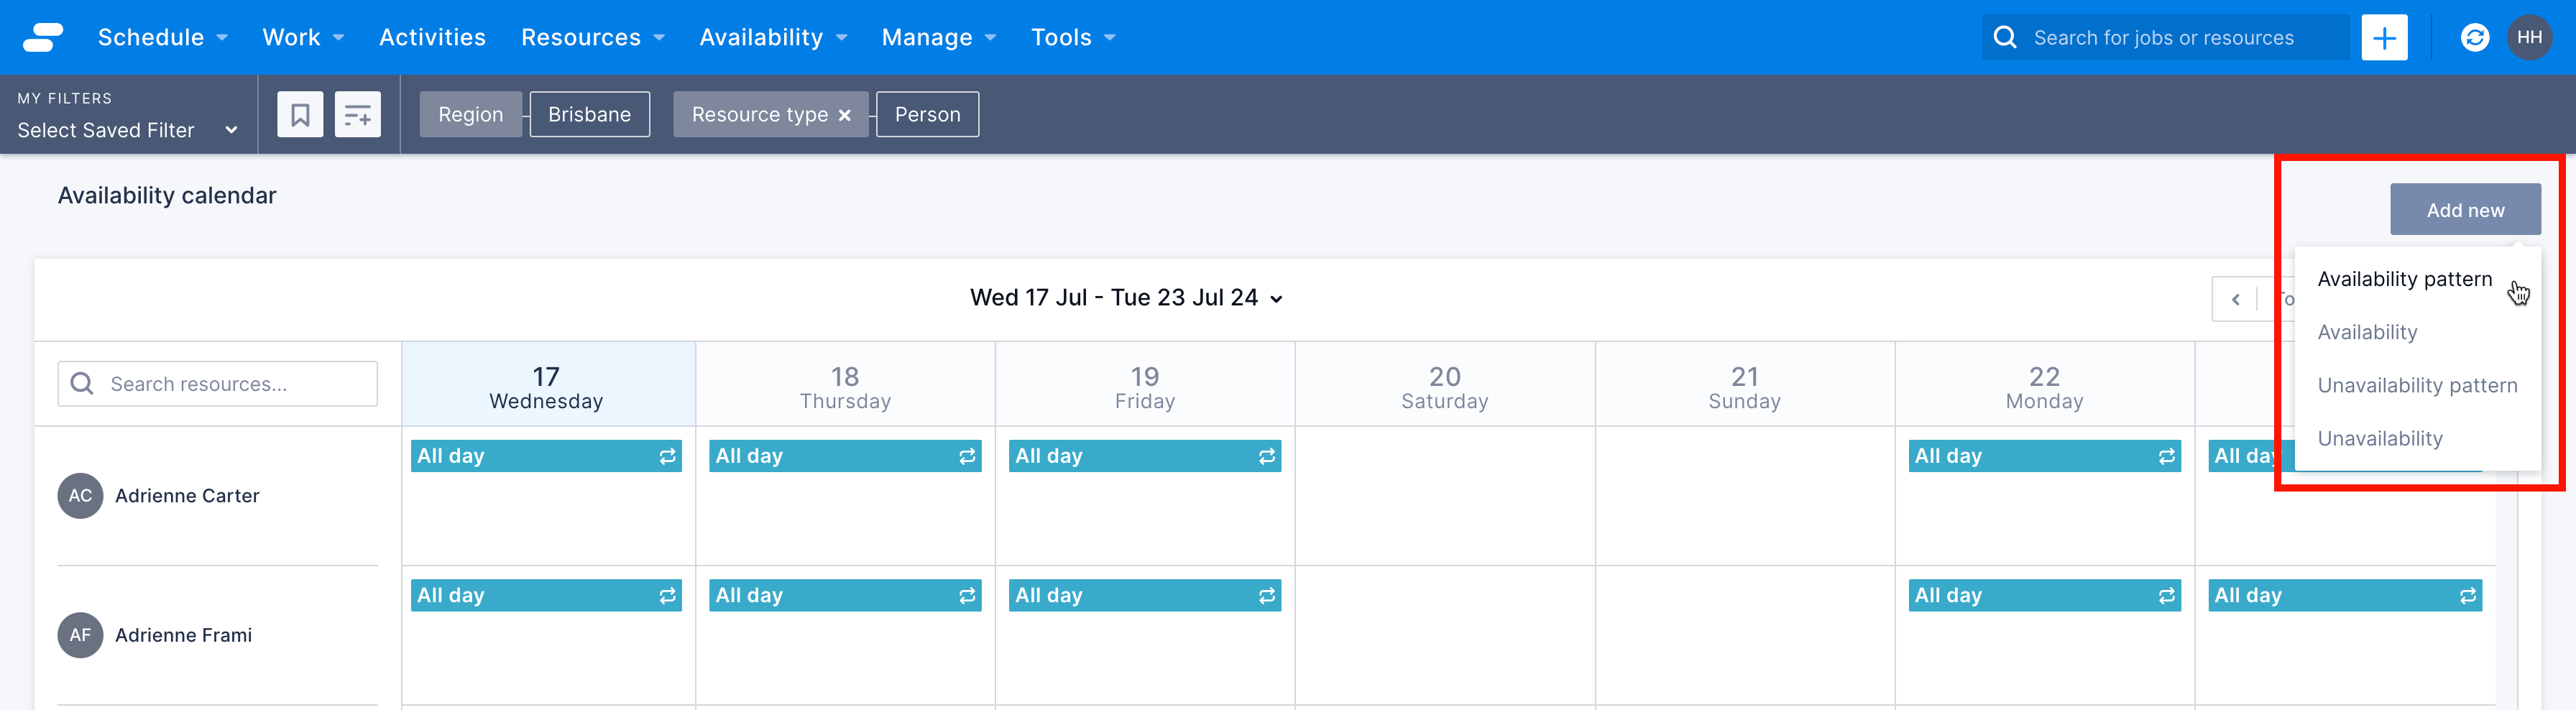Click the Search resources field
Screen dimensions: 2576x710
[x=218, y=384]
